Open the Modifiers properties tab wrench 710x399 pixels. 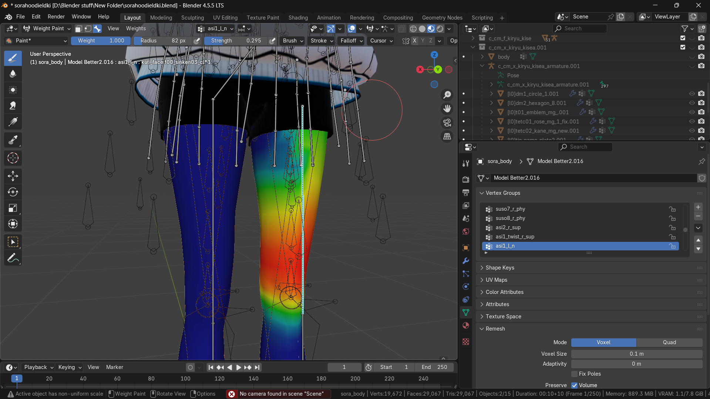click(466, 261)
